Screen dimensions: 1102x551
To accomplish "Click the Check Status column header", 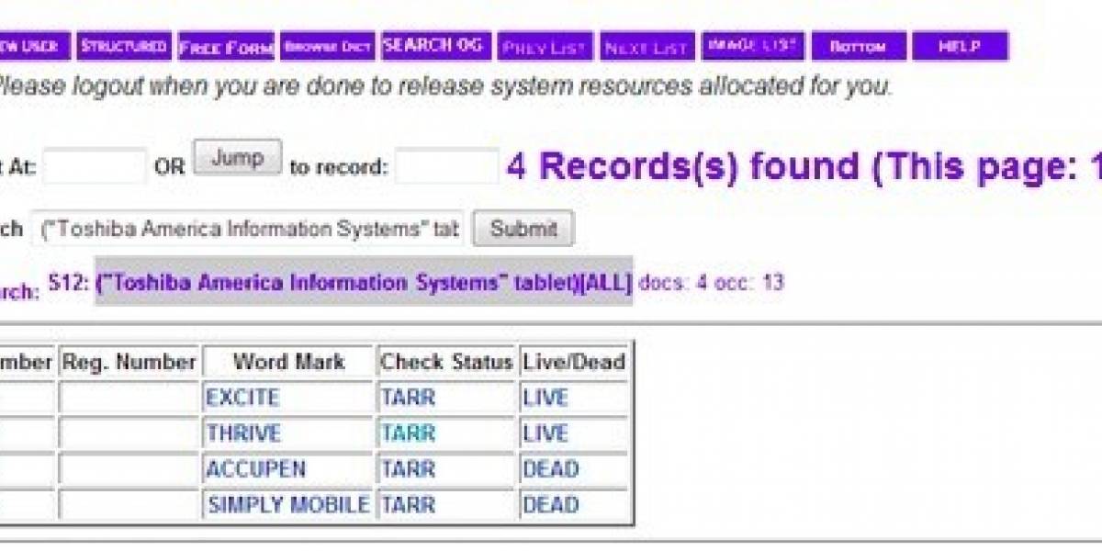I will coord(446,362).
